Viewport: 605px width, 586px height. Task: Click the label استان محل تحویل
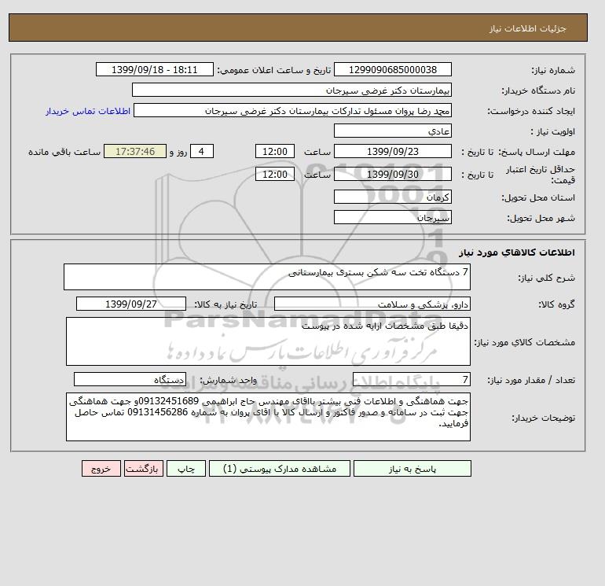pyautogui.click(x=538, y=197)
